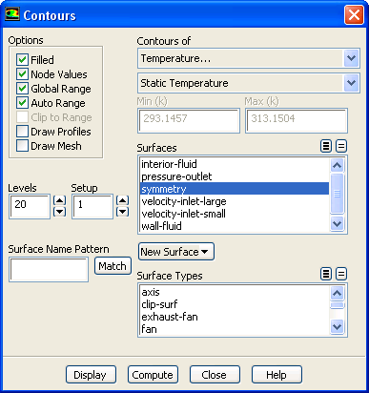Click the Surfaces list scroll up arrow
The height and width of the screenshot is (393, 369).
(337, 165)
